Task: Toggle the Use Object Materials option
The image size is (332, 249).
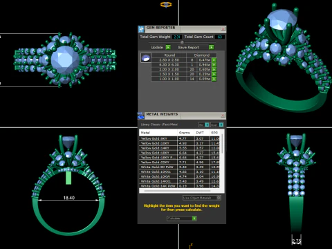Action: tap(202, 198)
